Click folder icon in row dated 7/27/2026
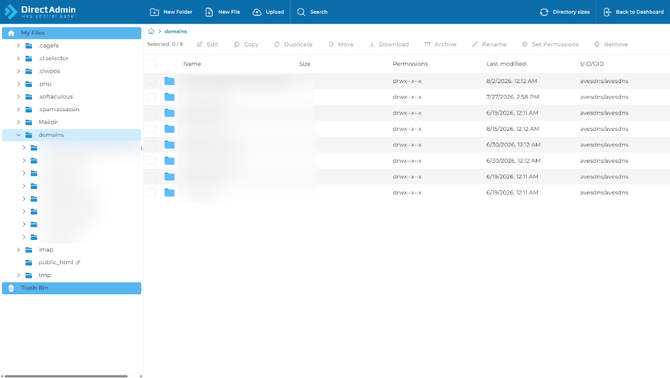 tap(169, 97)
